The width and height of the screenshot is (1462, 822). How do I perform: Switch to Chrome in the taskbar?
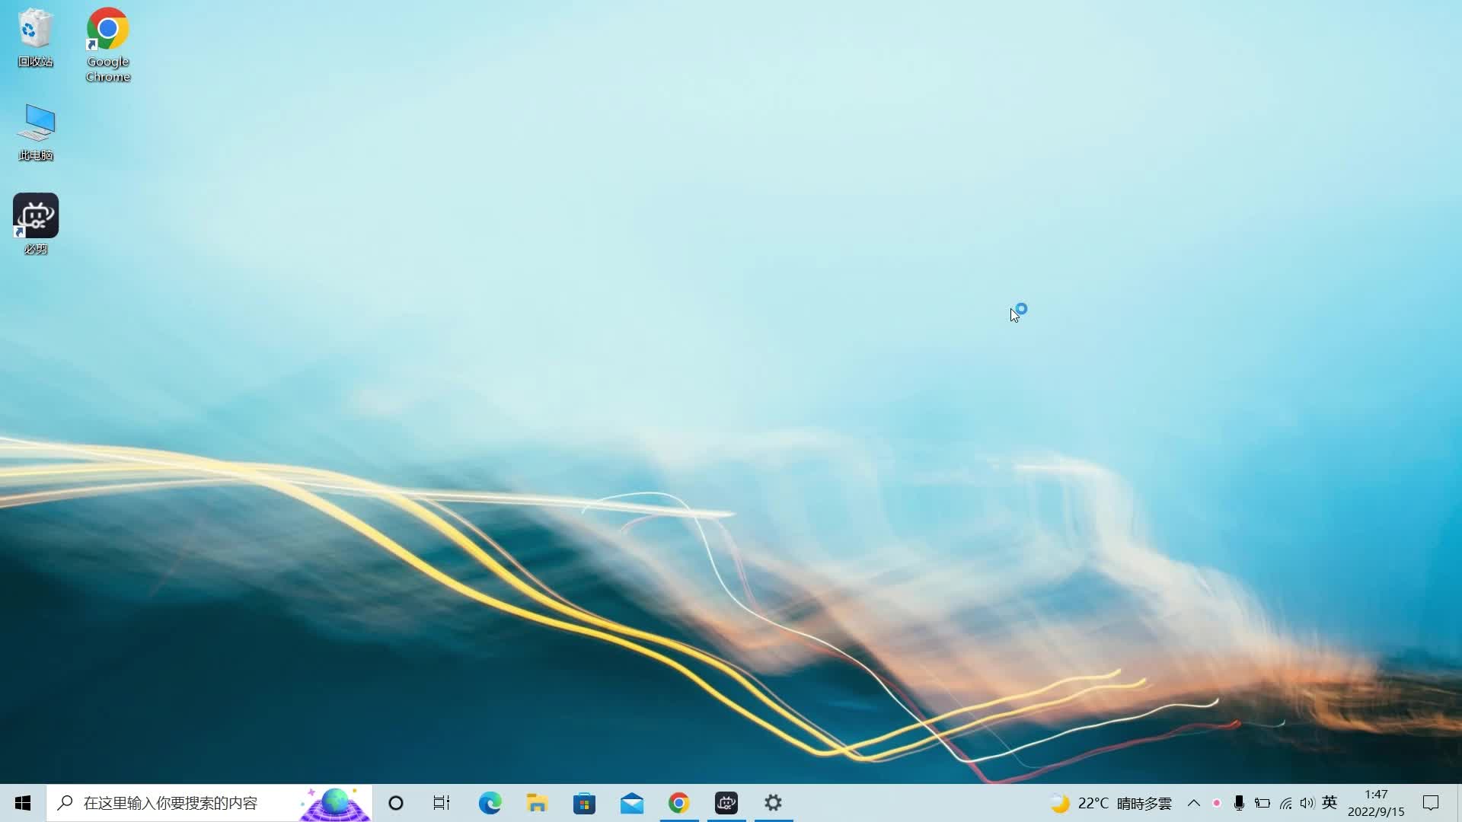point(679,803)
